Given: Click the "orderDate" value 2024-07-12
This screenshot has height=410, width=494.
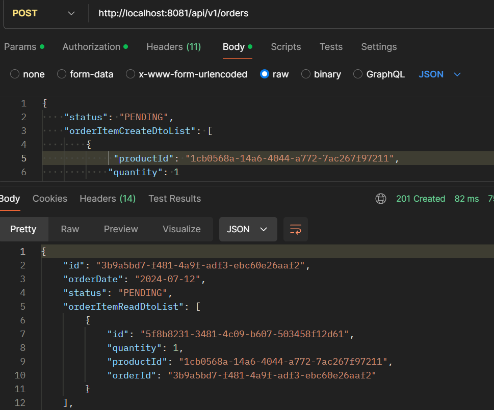Looking at the screenshot, I should pos(168,279).
